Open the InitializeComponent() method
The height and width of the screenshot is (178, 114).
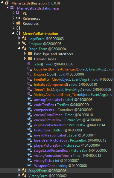tap(66, 85)
